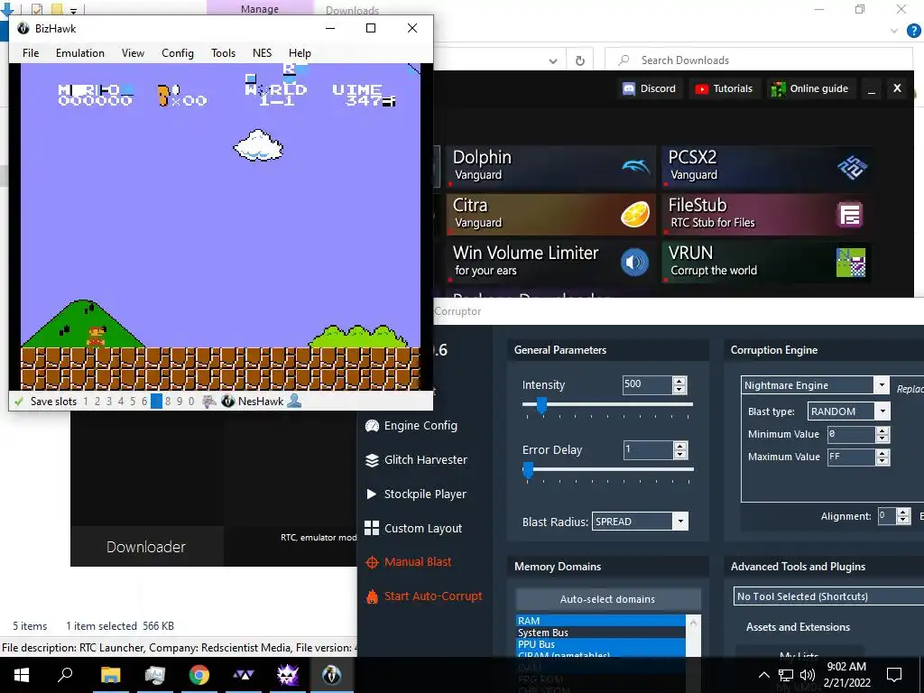924x693 pixels.
Task: Launch Citra Vanguard via citrus icon
Action: 635,215
